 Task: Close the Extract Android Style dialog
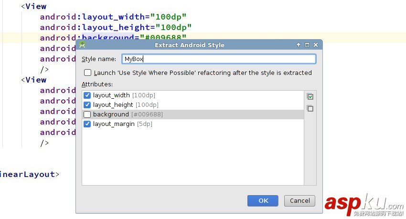315,45
